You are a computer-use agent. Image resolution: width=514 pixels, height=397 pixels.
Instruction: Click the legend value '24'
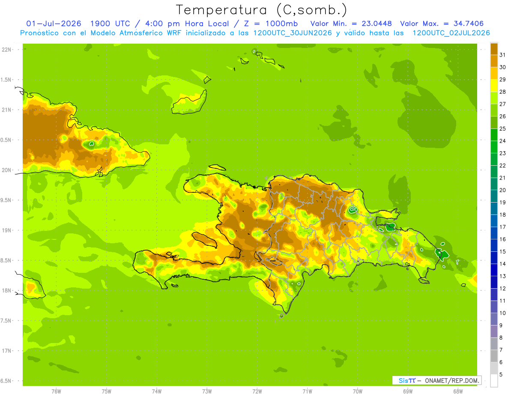(x=503, y=141)
